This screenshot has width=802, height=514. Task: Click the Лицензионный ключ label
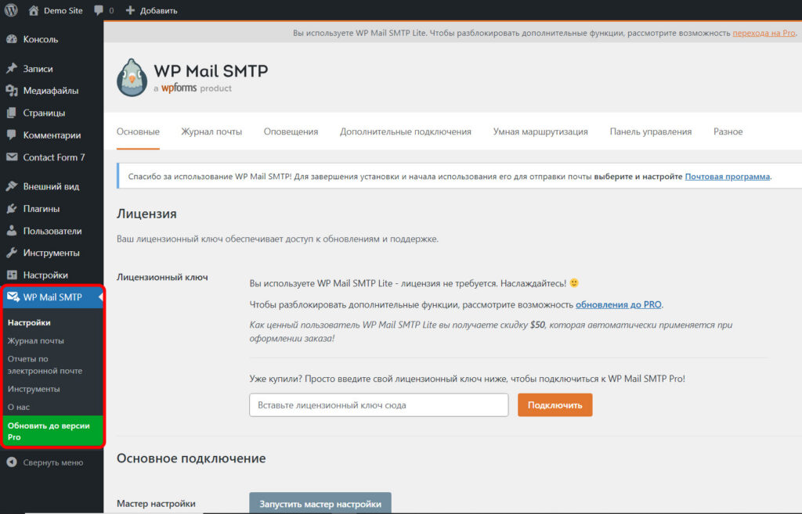pos(162,278)
